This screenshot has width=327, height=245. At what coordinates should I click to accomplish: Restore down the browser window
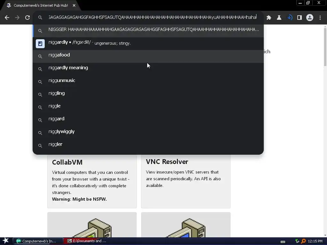[x=308, y=3]
